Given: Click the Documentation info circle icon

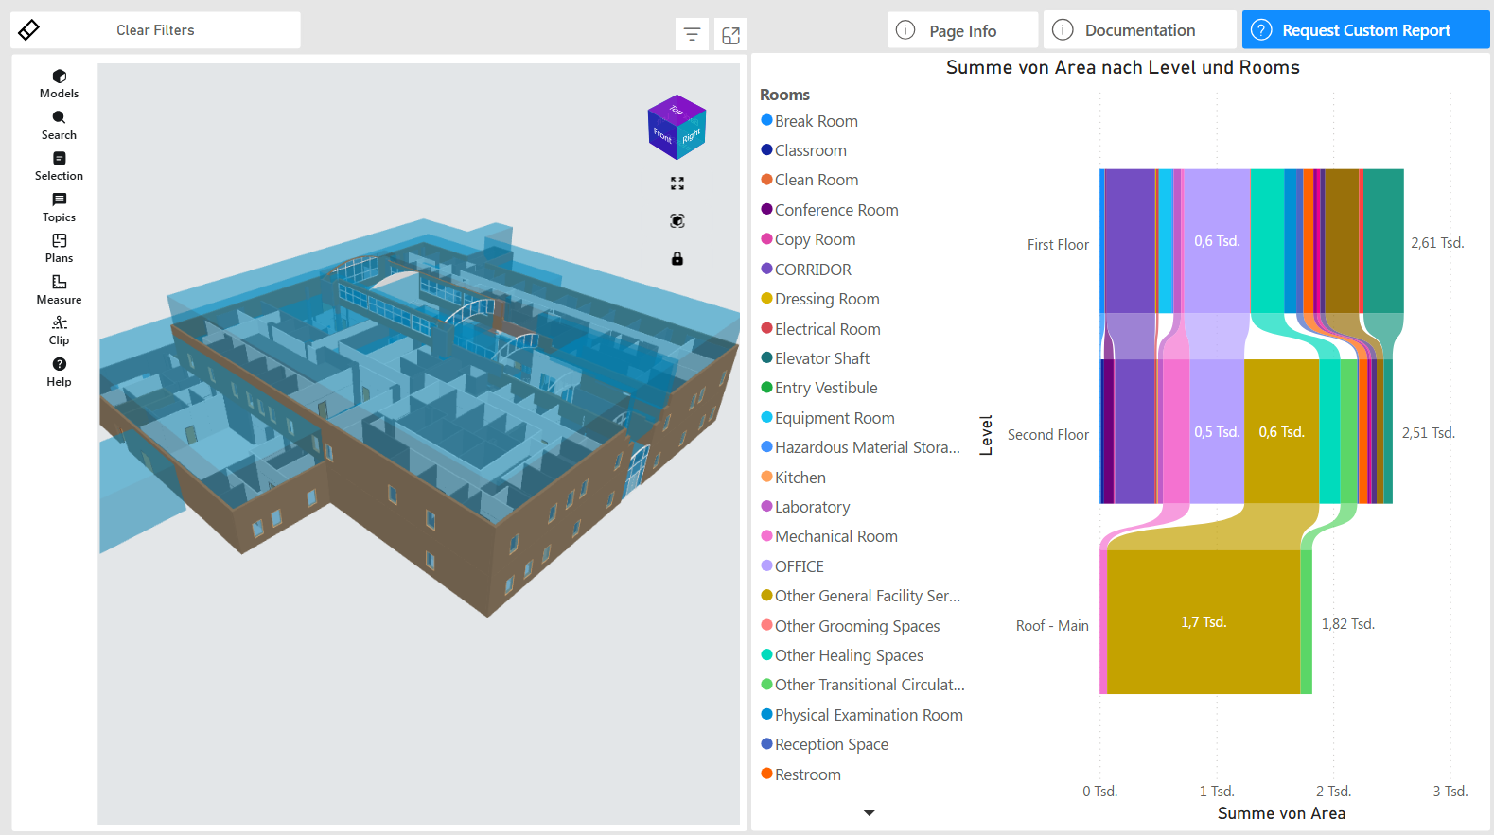Looking at the screenshot, I should 1063,30.
